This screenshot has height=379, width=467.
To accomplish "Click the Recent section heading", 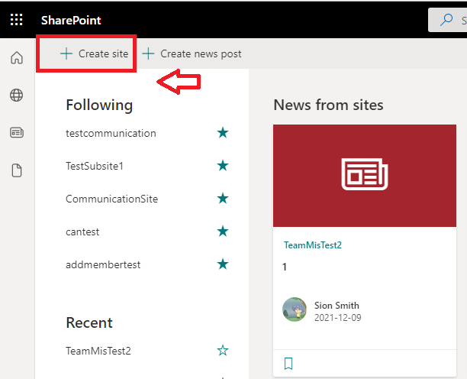I will [89, 322].
